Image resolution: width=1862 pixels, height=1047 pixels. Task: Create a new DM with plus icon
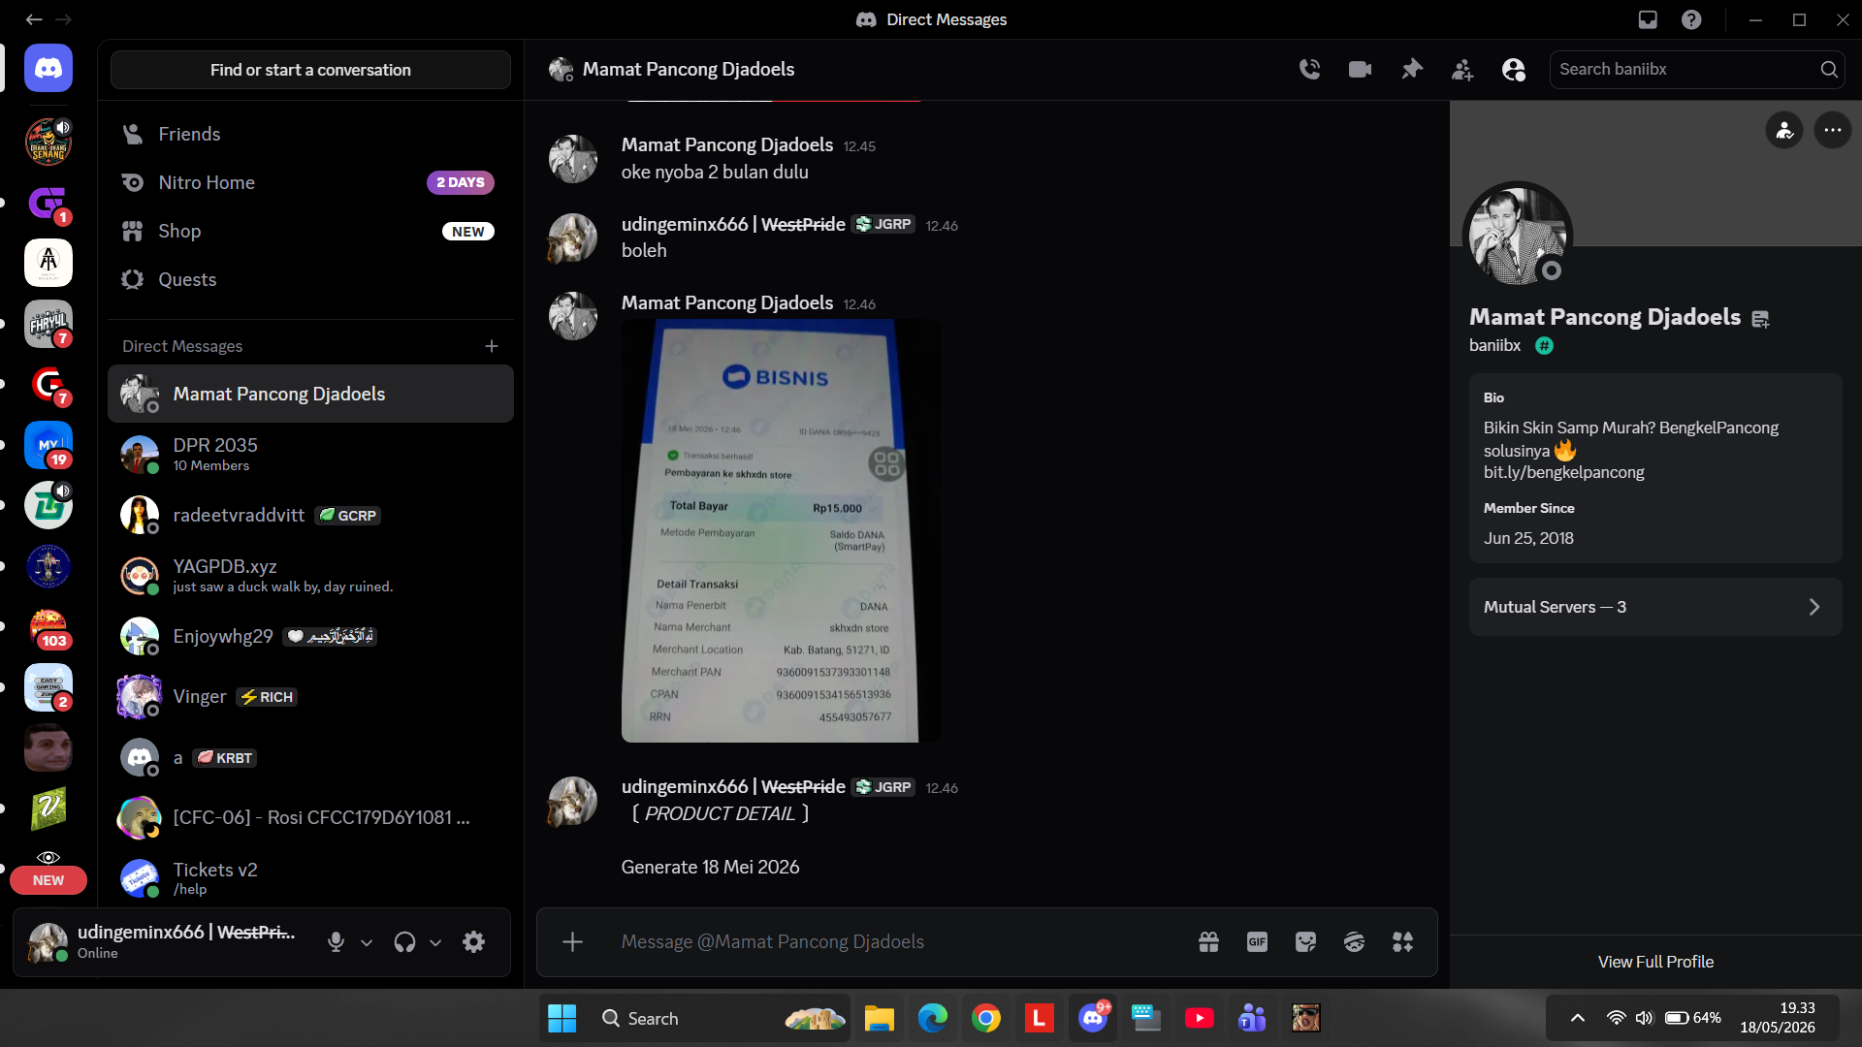tap(492, 346)
